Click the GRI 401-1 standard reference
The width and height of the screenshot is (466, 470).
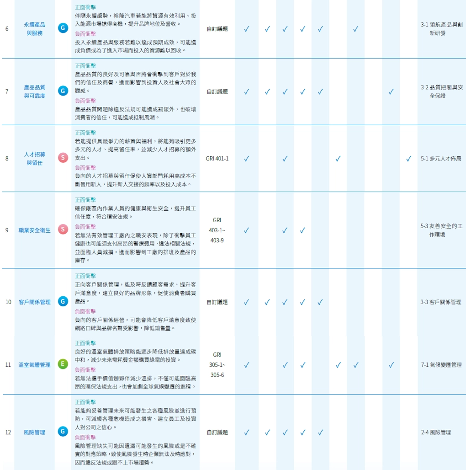click(217, 159)
